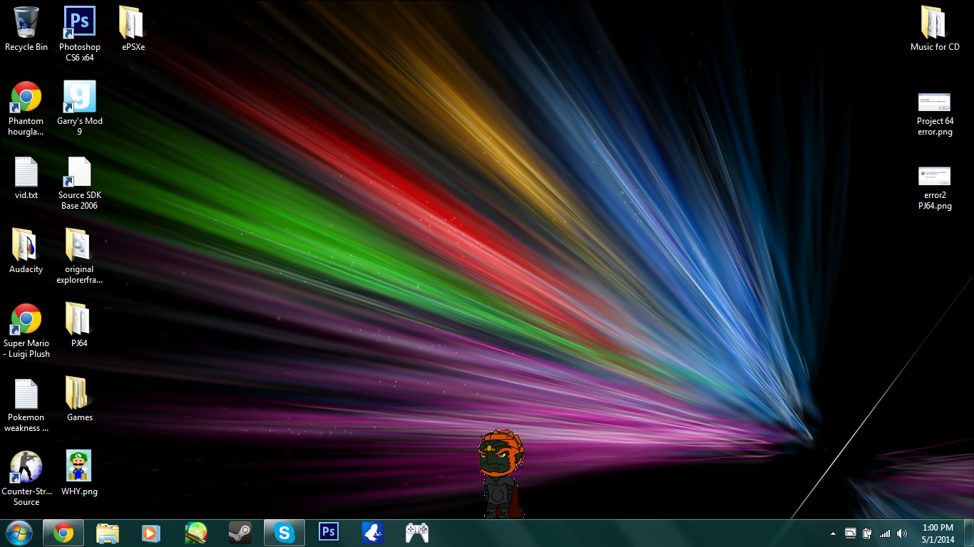Open the Windows Start menu orb

19,533
